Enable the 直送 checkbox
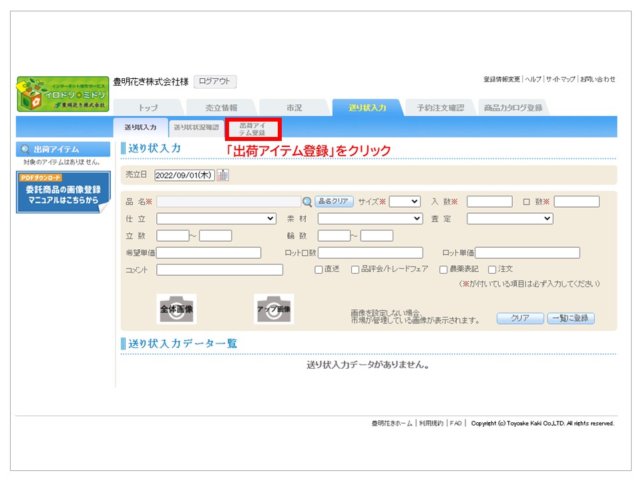The image size is (641, 481). 318,270
